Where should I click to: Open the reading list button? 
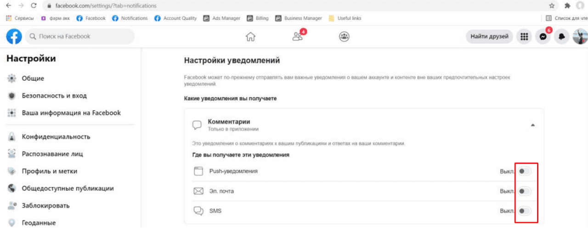click(566, 18)
